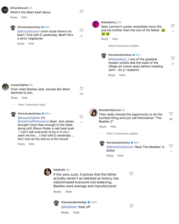Like folaholic's comment about the sons

(131, 174)
